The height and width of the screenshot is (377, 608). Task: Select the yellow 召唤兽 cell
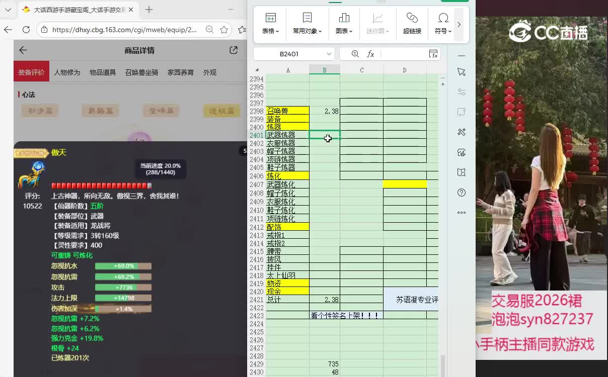pos(287,111)
